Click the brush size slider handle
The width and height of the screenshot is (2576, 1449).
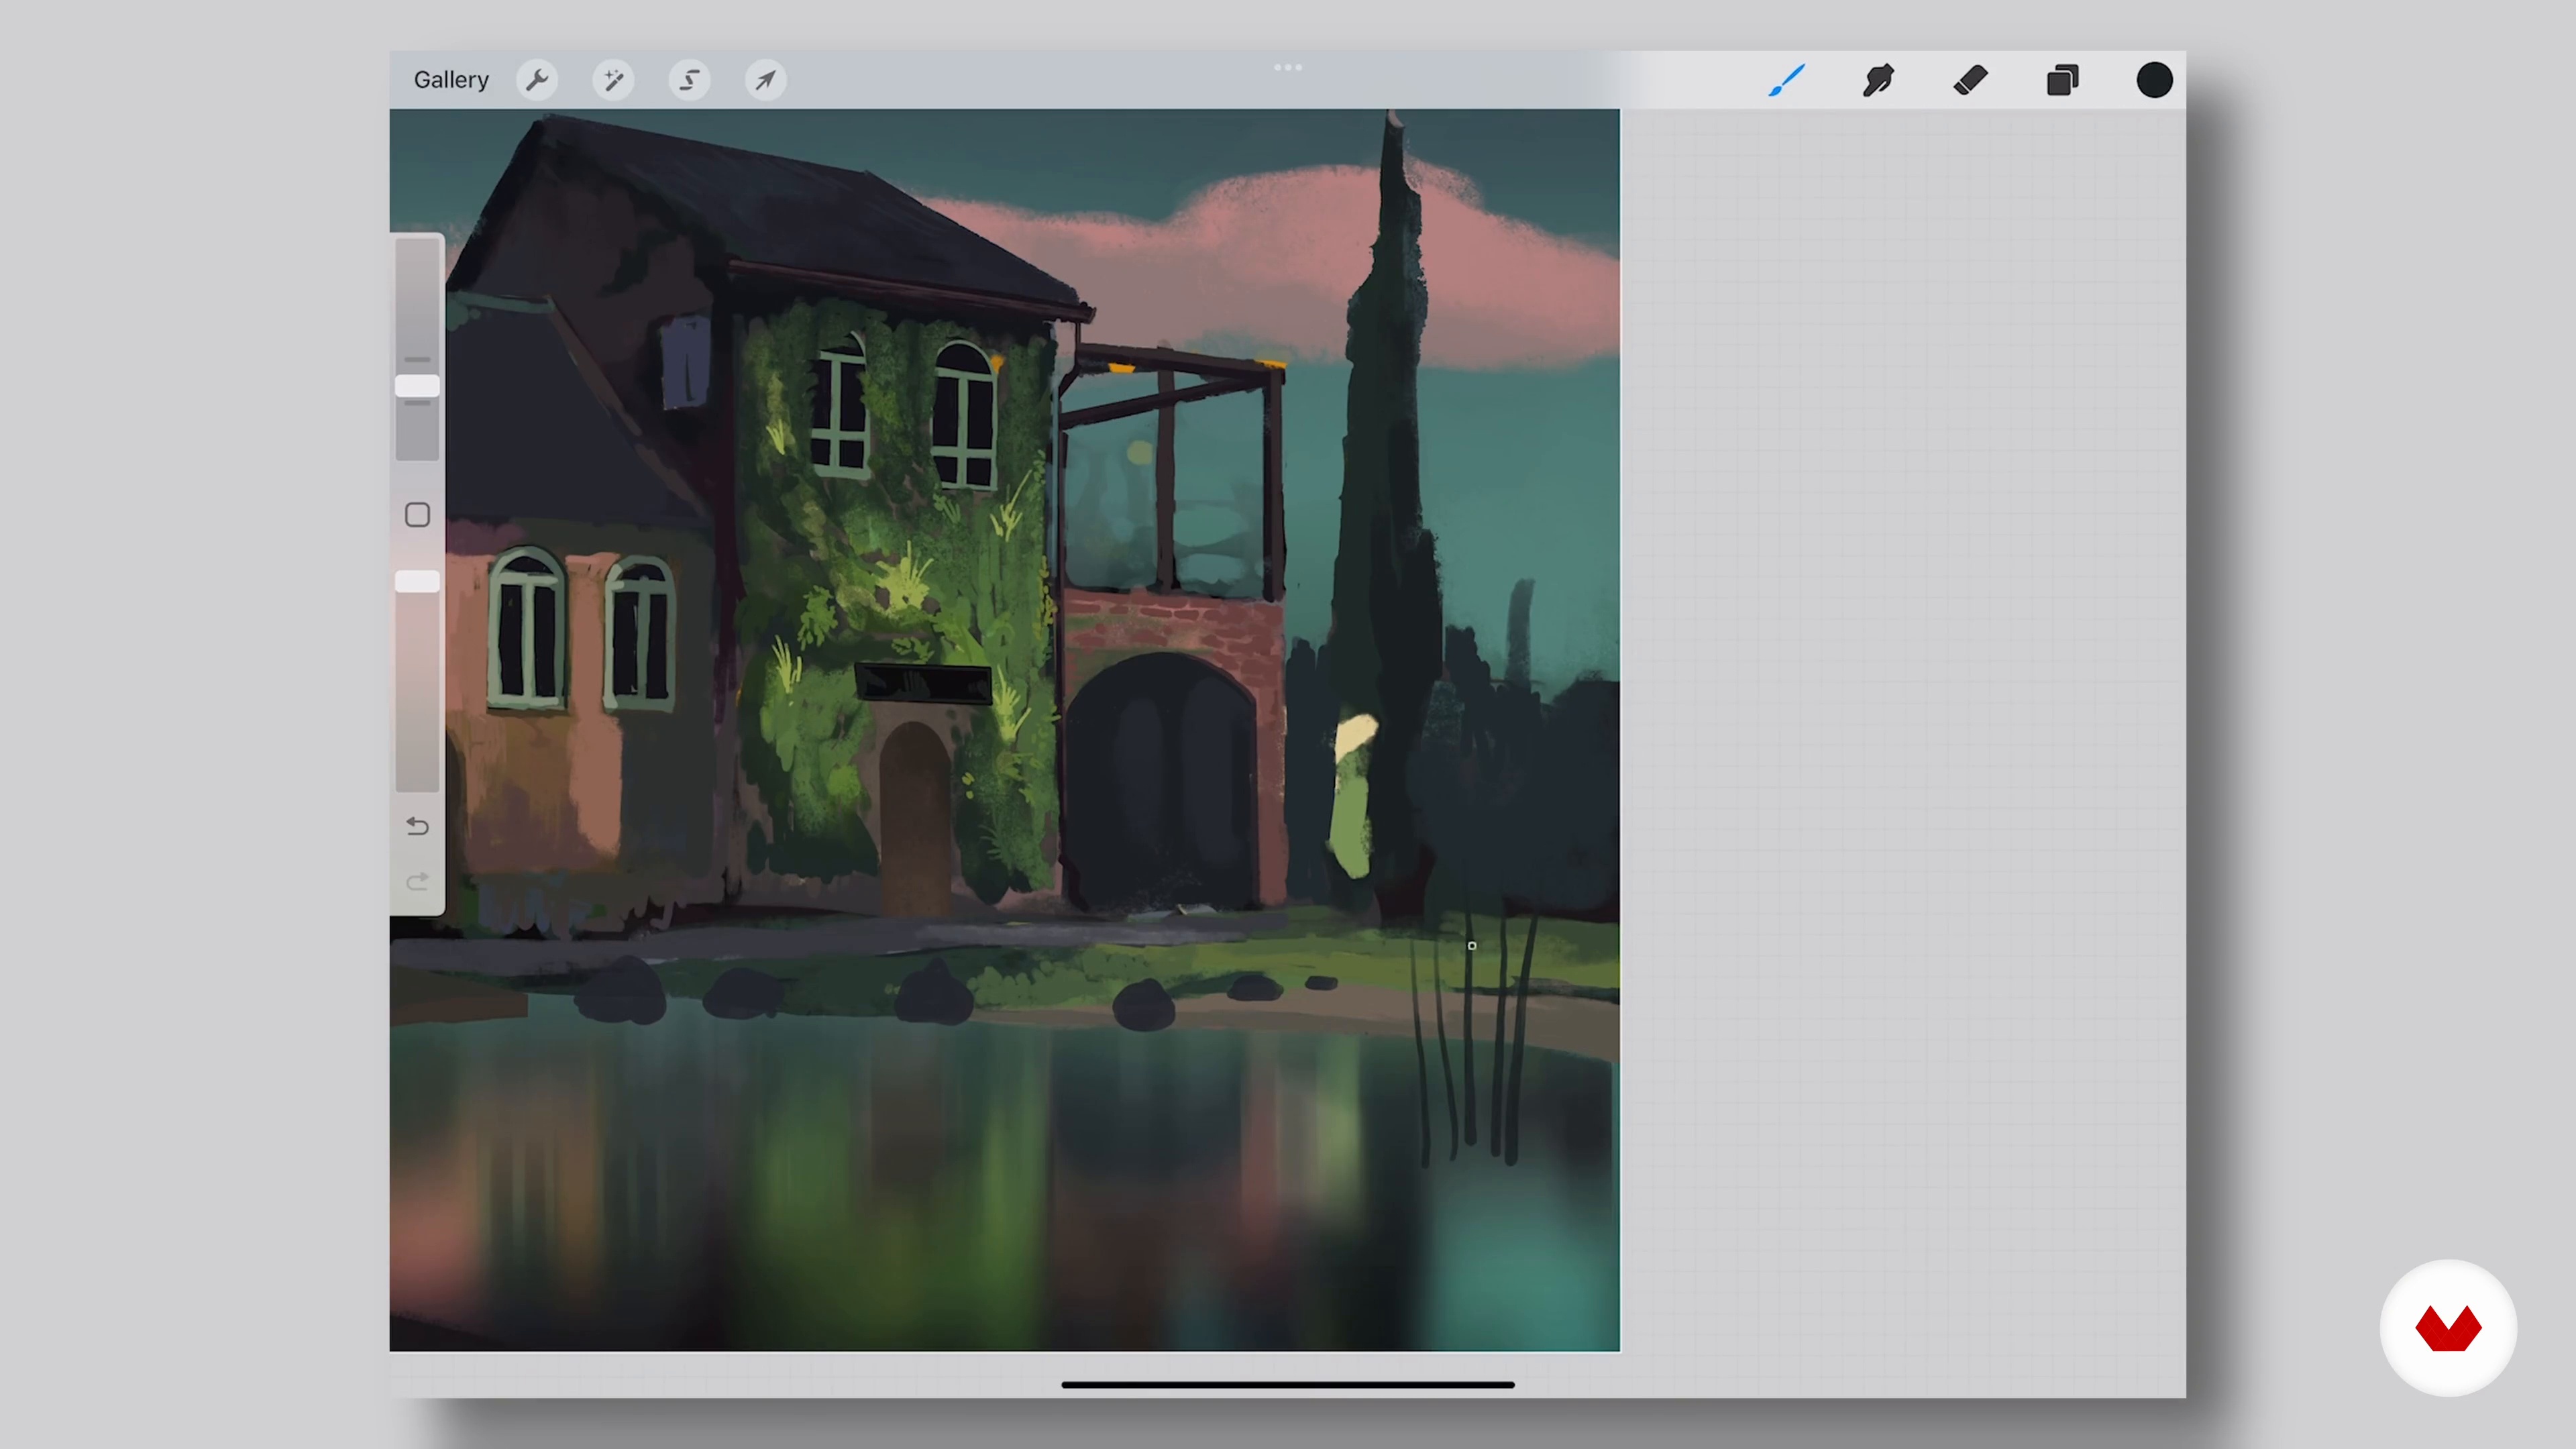pos(417,387)
